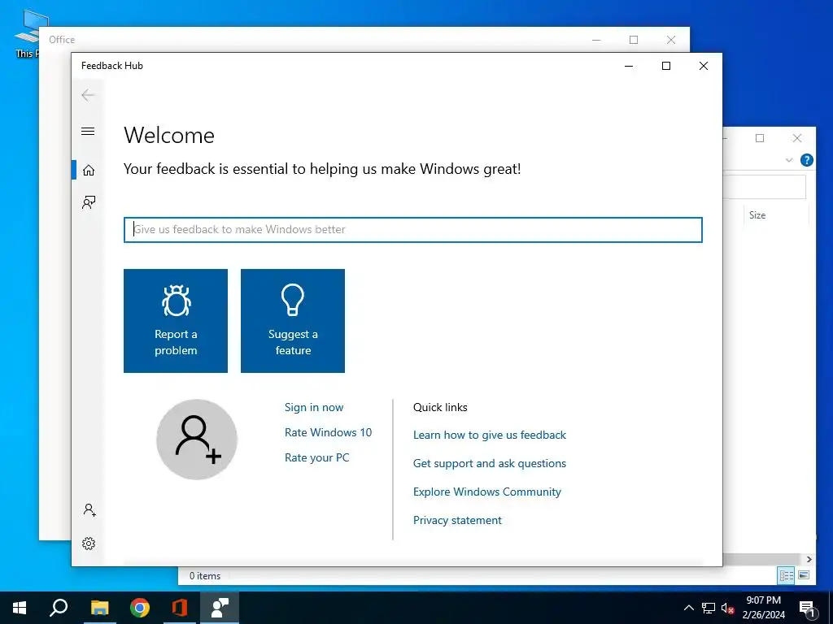Close the Office window
Viewport: 833px width, 624px height.
(671, 40)
